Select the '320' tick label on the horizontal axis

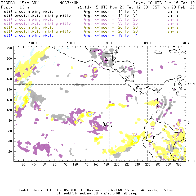[x=179, y=164]
